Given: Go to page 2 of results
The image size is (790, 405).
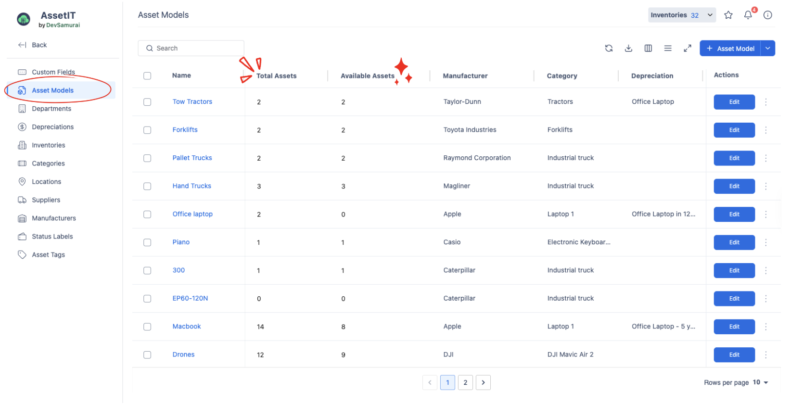Looking at the screenshot, I should pos(465,382).
